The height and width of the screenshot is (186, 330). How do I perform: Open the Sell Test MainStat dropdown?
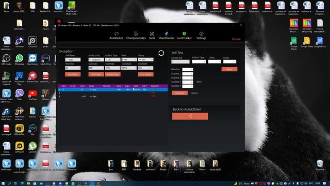188,69
